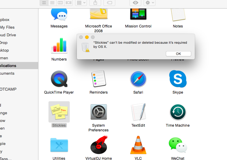Open AirDrop in the sidebar
This screenshot has width=227, height=160.
[x=19, y=43]
